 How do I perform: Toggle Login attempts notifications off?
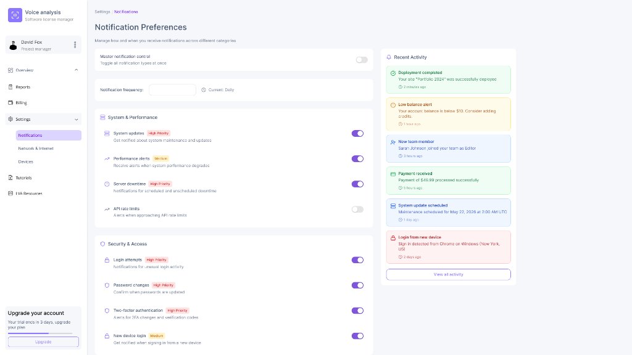357,260
